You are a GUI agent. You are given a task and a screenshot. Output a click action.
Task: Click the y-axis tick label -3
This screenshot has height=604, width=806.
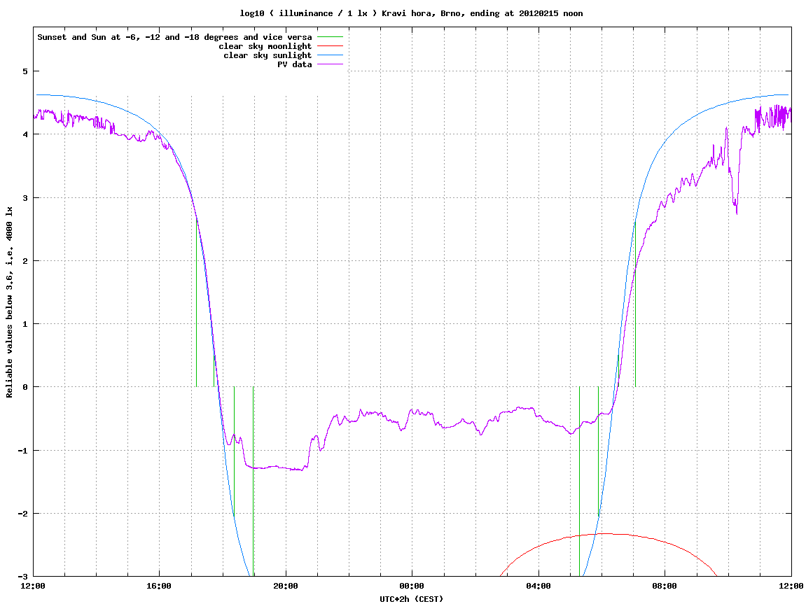tap(22, 577)
